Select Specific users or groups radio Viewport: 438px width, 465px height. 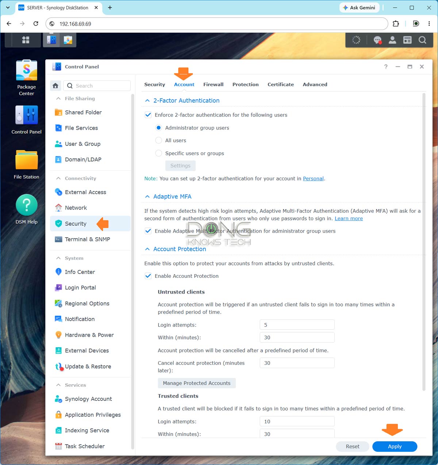(x=158, y=153)
